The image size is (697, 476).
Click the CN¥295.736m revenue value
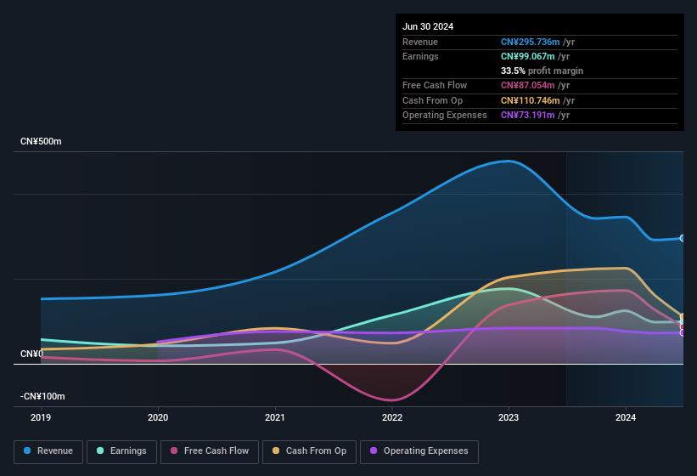click(531, 42)
